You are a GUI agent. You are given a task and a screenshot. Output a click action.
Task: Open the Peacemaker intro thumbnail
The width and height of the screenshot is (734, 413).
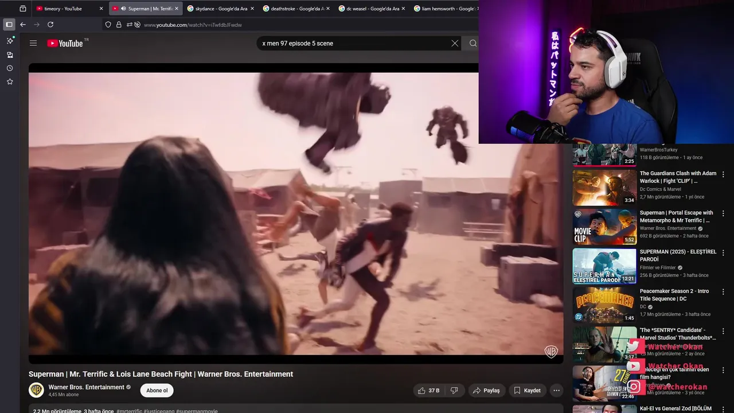pyautogui.click(x=604, y=305)
